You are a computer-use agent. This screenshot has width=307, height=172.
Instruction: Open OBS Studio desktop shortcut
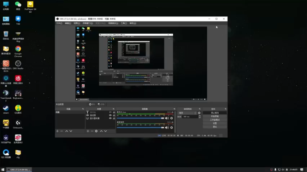point(18,65)
